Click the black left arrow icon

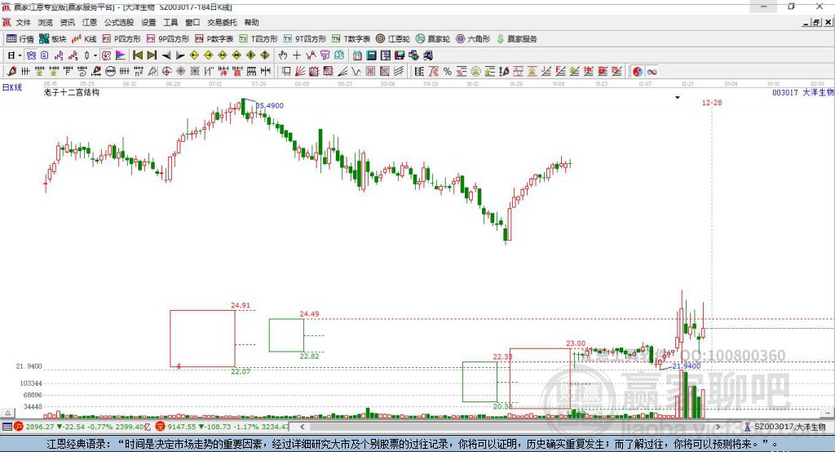point(166,55)
